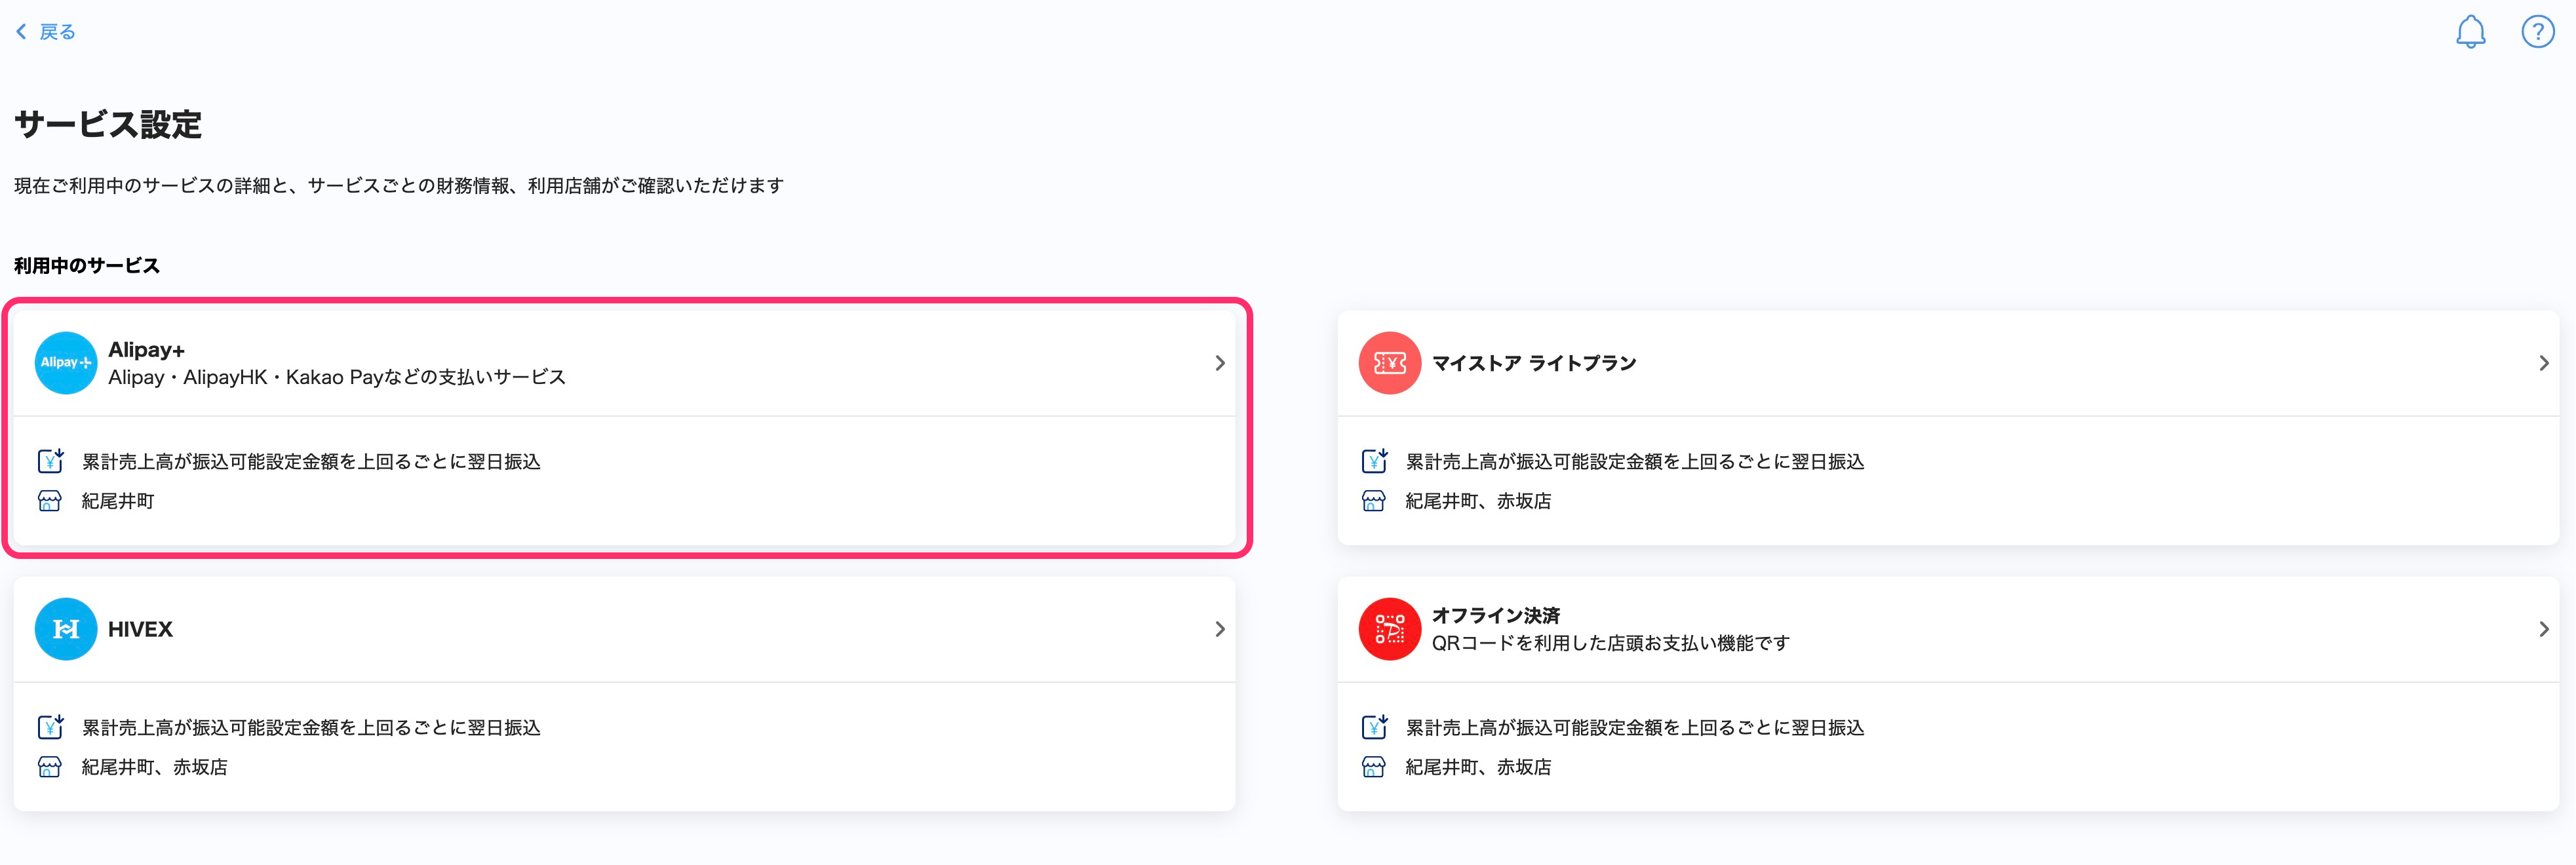The image size is (2576, 865).
Task: Click the store icon beside 紀尾井町 in Alipay+ card
Action: [50, 501]
